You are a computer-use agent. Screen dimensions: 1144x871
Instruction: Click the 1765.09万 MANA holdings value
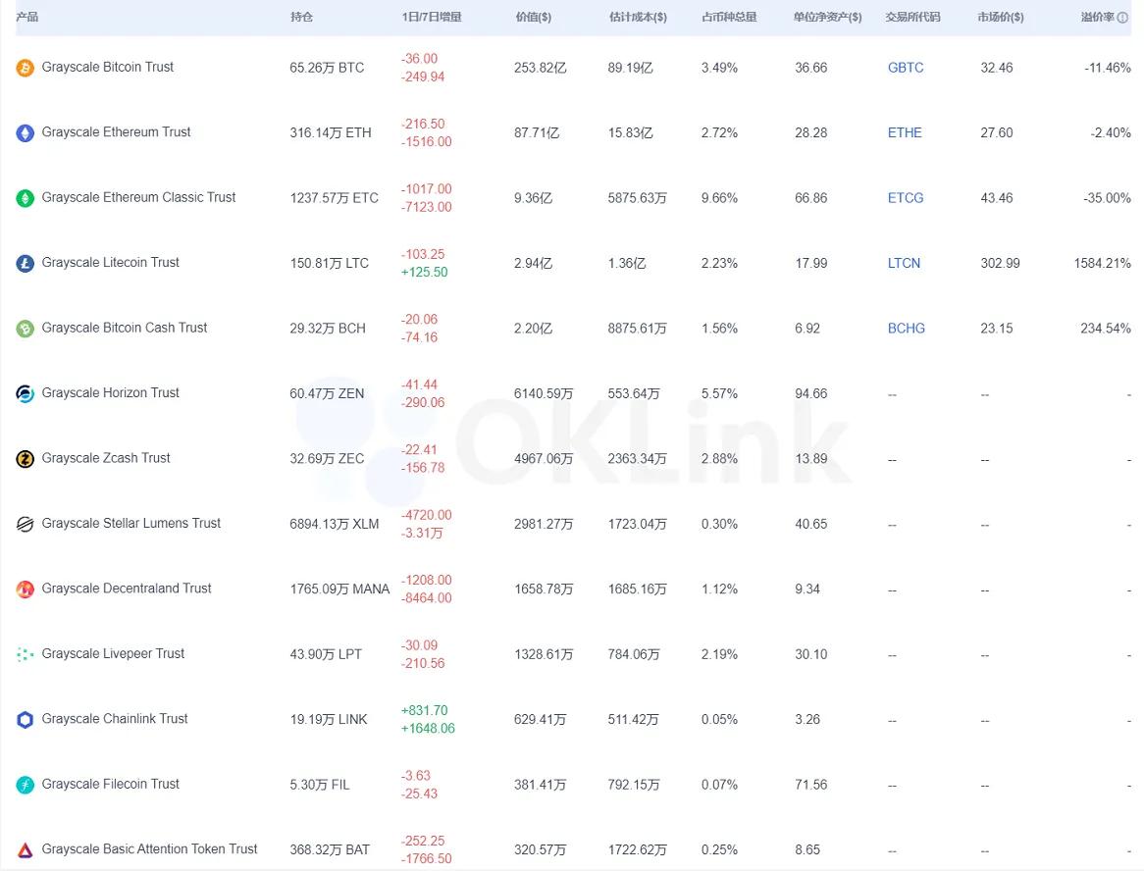click(340, 589)
